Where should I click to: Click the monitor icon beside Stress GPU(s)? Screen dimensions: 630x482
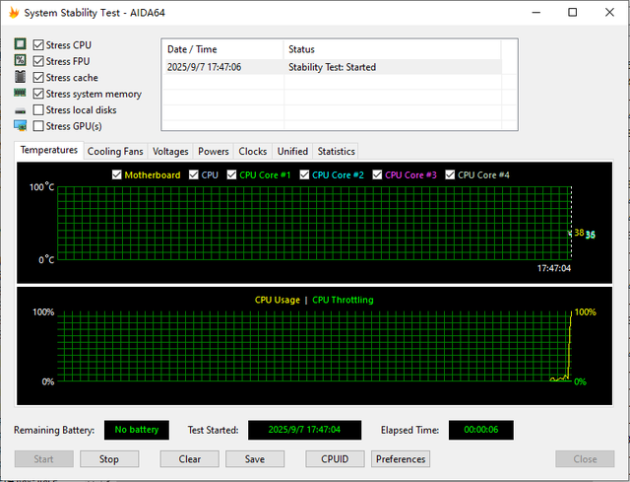20,125
